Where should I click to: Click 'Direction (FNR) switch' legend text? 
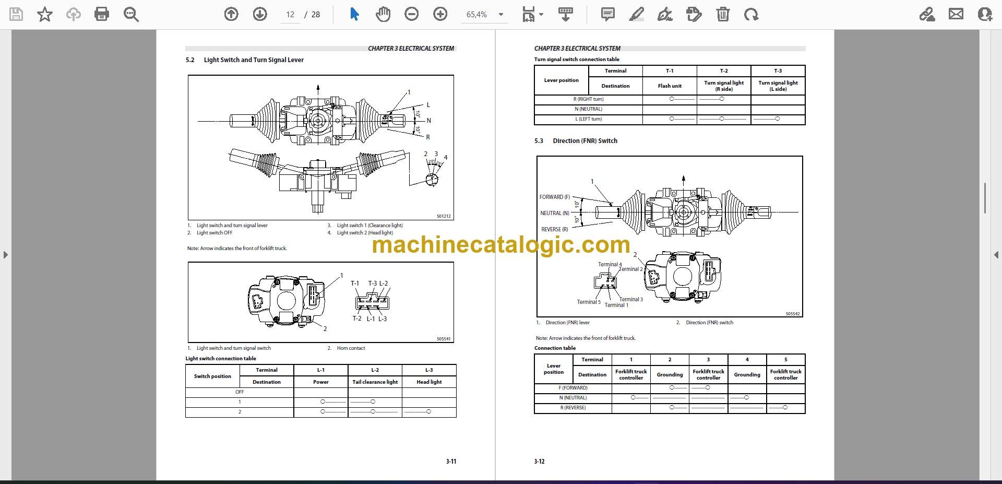pyautogui.click(x=709, y=323)
